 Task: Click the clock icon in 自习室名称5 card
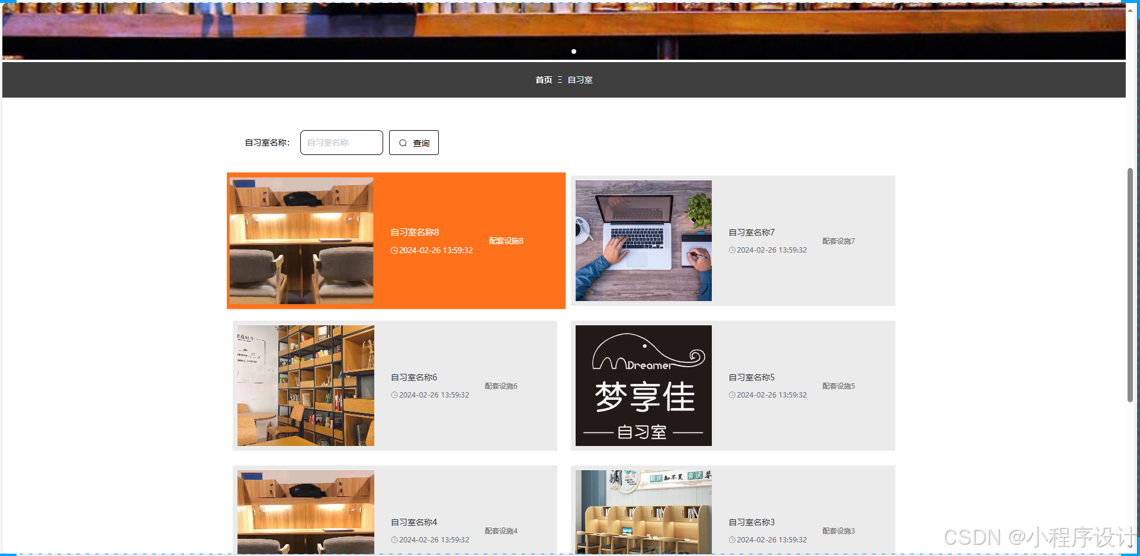pyautogui.click(x=732, y=395)
